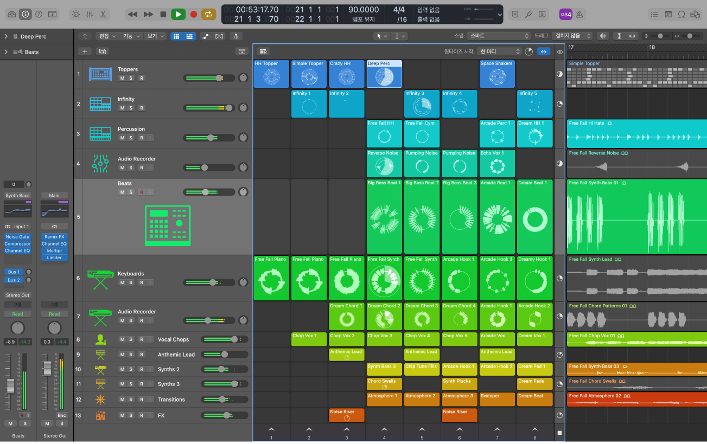Solo the Infinity track
This screenshot has width=707, height=444.
(x=131, y=108)
